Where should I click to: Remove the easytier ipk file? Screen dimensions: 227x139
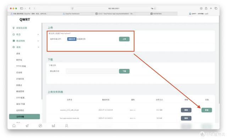click(186, 110)
